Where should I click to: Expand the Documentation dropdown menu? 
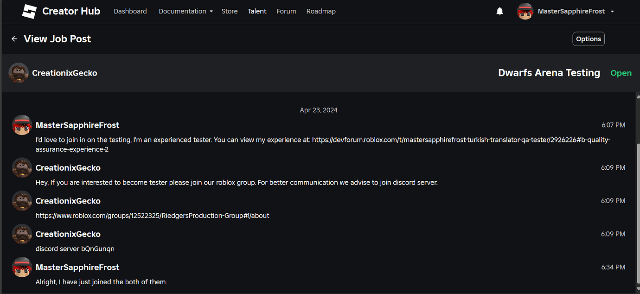[x=185, y=11]
